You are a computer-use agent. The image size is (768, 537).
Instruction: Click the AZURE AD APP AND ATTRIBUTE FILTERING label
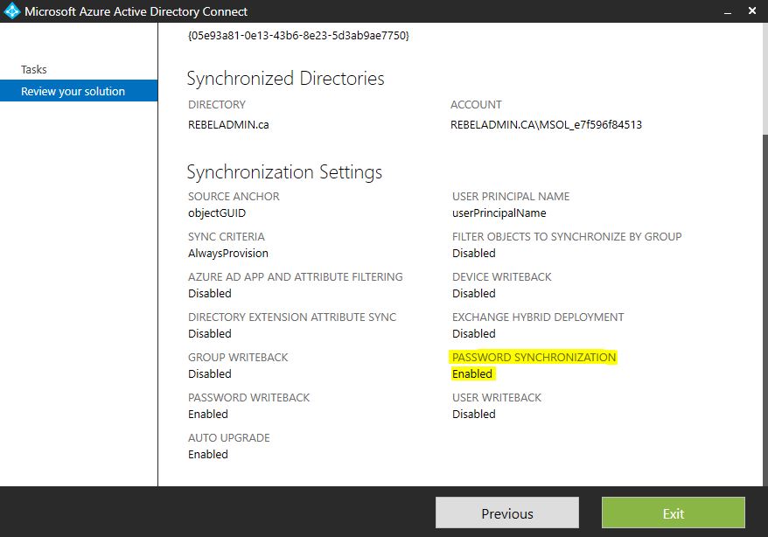pyautogui.click(x=296, y=276)
